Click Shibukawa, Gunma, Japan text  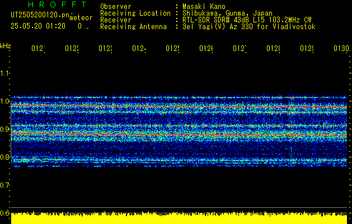click(227, 13)
